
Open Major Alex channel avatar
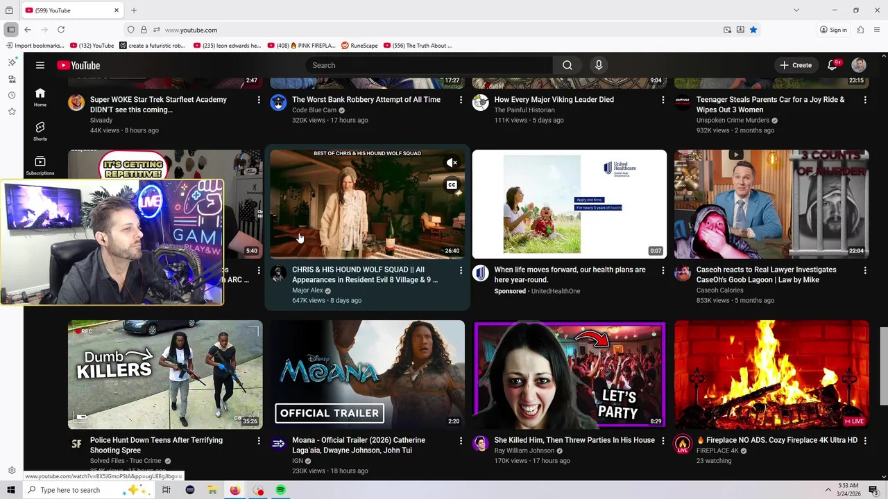point(278,273)
